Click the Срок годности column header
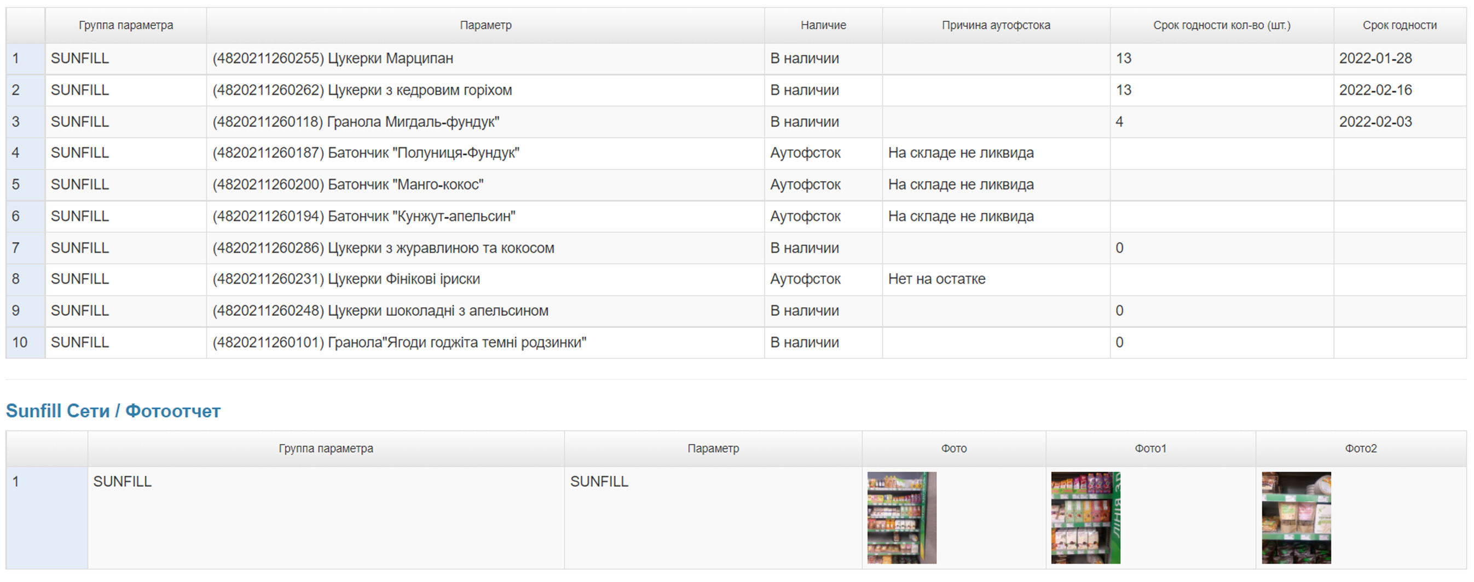Viewport: 1474px width, 582px height. coord(1400,25)
